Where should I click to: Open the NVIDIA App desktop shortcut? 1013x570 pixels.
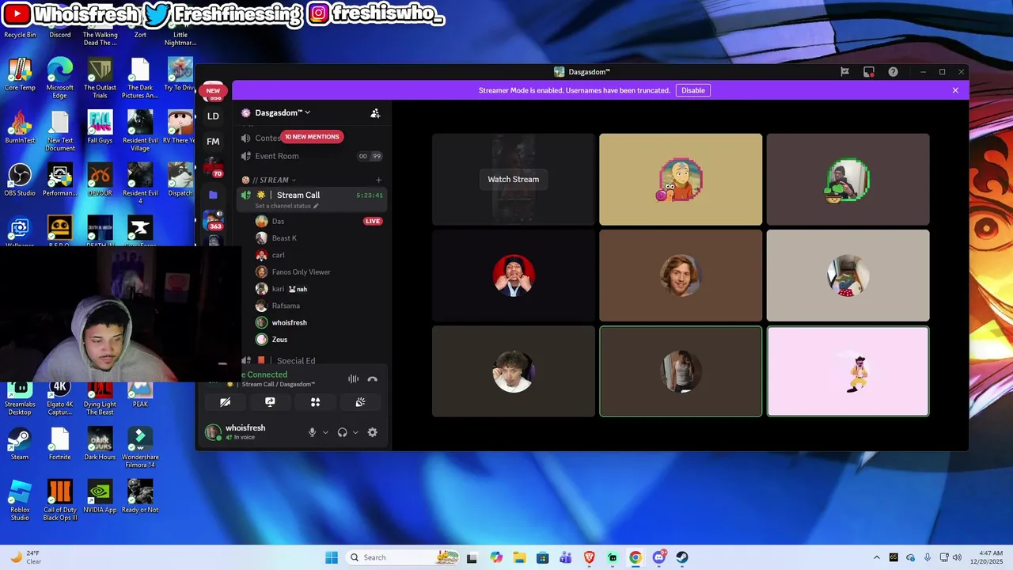pyautogui.click(x=100, y=496)
